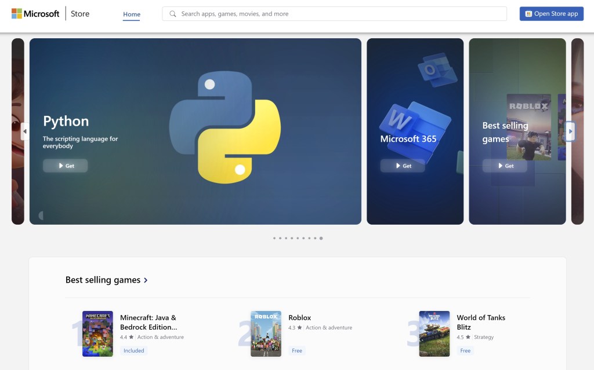This screenshot has width=594, height=370.
Task: Click the search magnifying glass icon
Action: pyautogui.click(x=173, y=13)
